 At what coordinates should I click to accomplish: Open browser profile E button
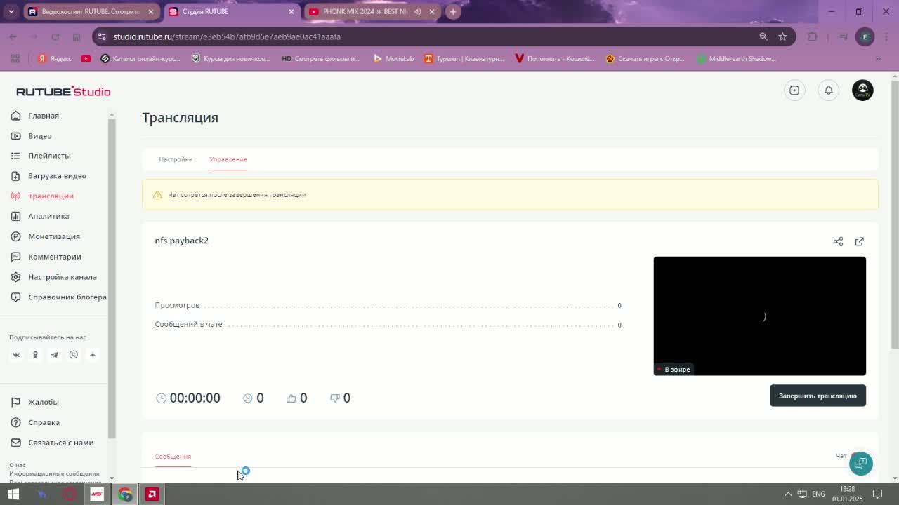865,36
